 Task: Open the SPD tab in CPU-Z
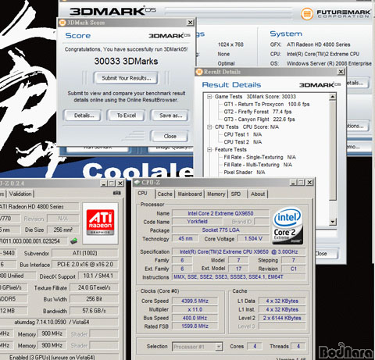[236, 194]
